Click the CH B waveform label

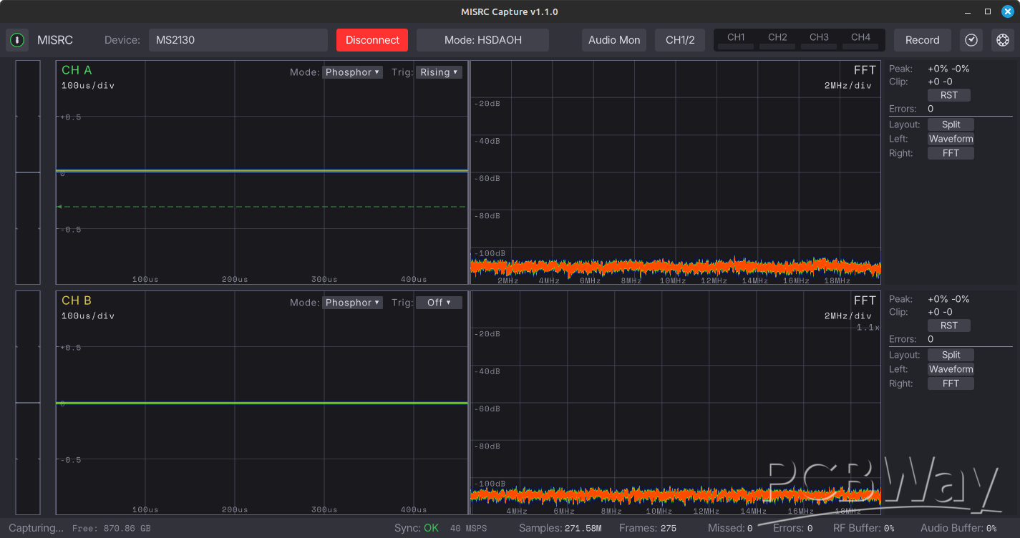coord(77,300)
